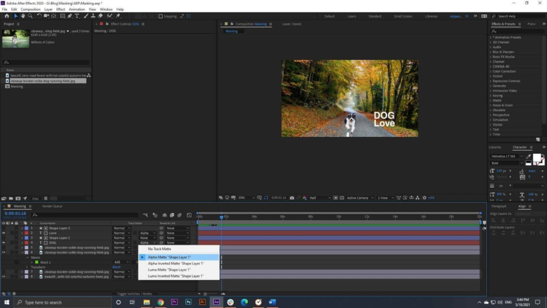The image size is (547, 308).
Task: Take snapshot with camera icon in viewer
Action: pyautogui.click(x=292, y=198)
